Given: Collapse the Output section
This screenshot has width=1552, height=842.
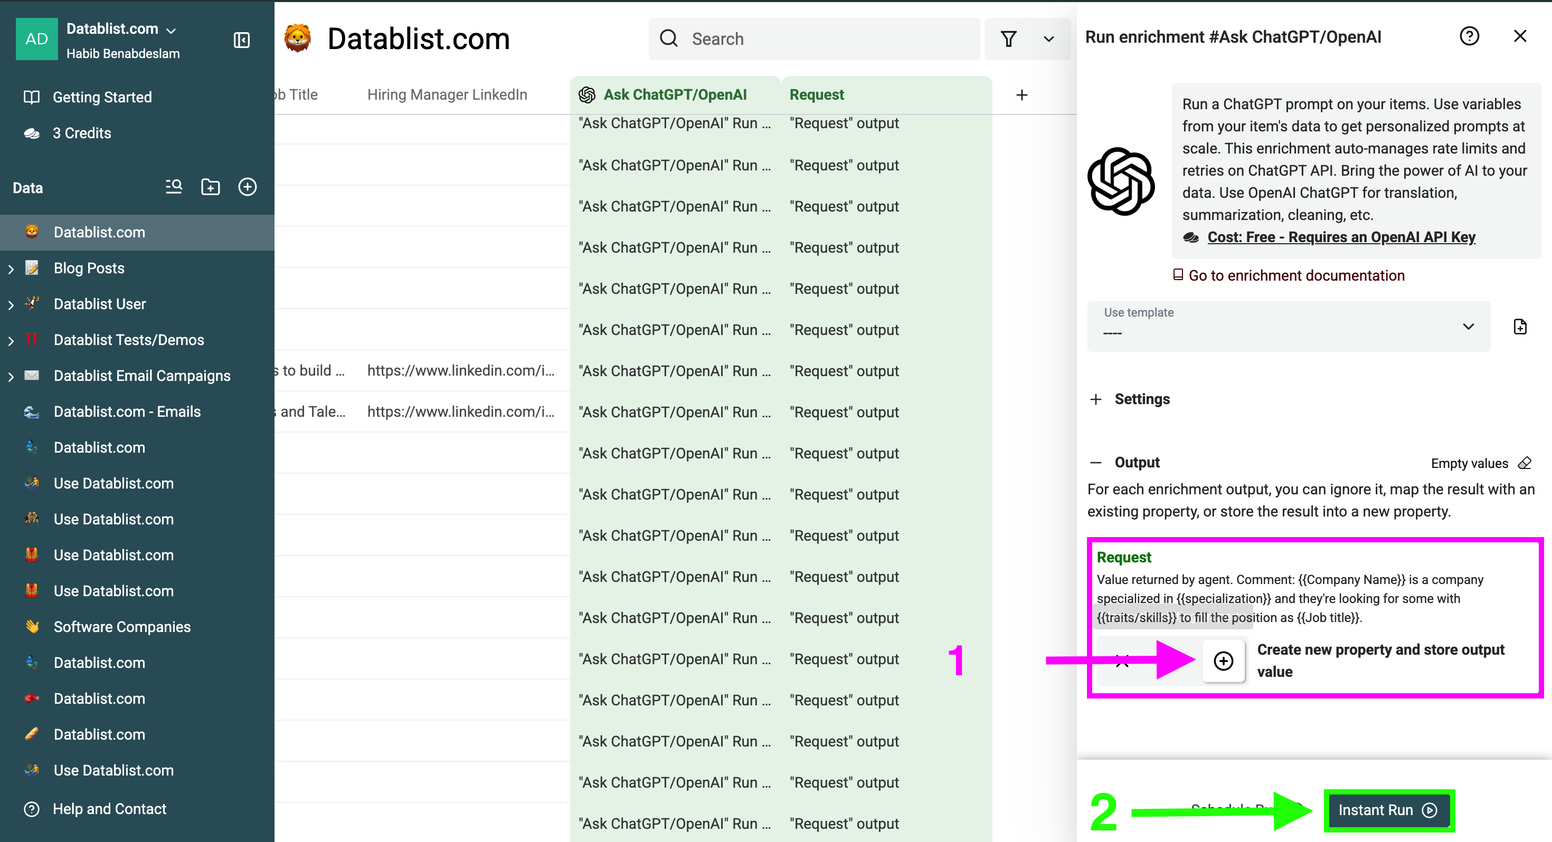Looking at the screenshot, I should [1125, 462].
